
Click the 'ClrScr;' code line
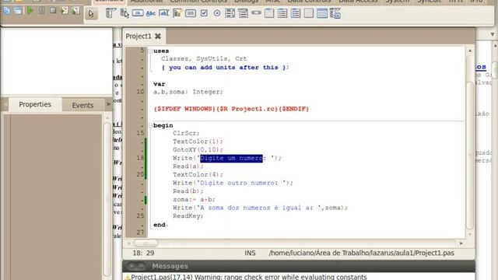point(186,133)
